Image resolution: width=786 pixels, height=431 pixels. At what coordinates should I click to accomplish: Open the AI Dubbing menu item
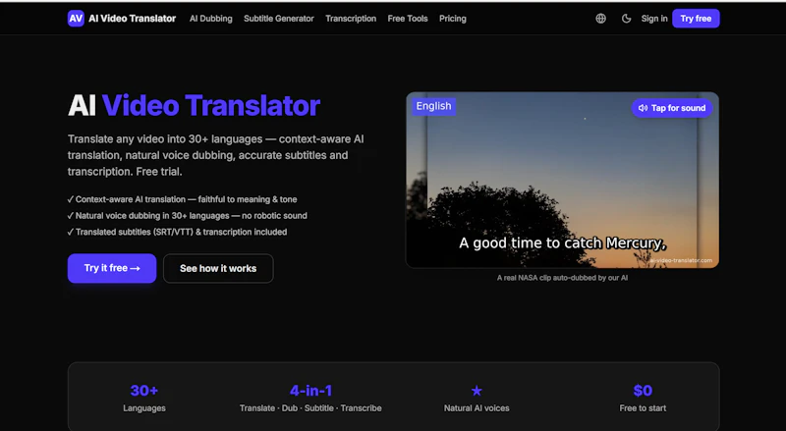[x=211, y=19]
